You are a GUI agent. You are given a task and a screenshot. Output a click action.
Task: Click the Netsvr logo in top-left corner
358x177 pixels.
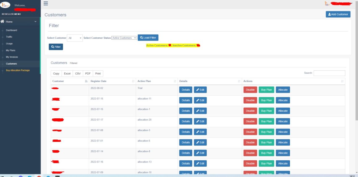5,5
